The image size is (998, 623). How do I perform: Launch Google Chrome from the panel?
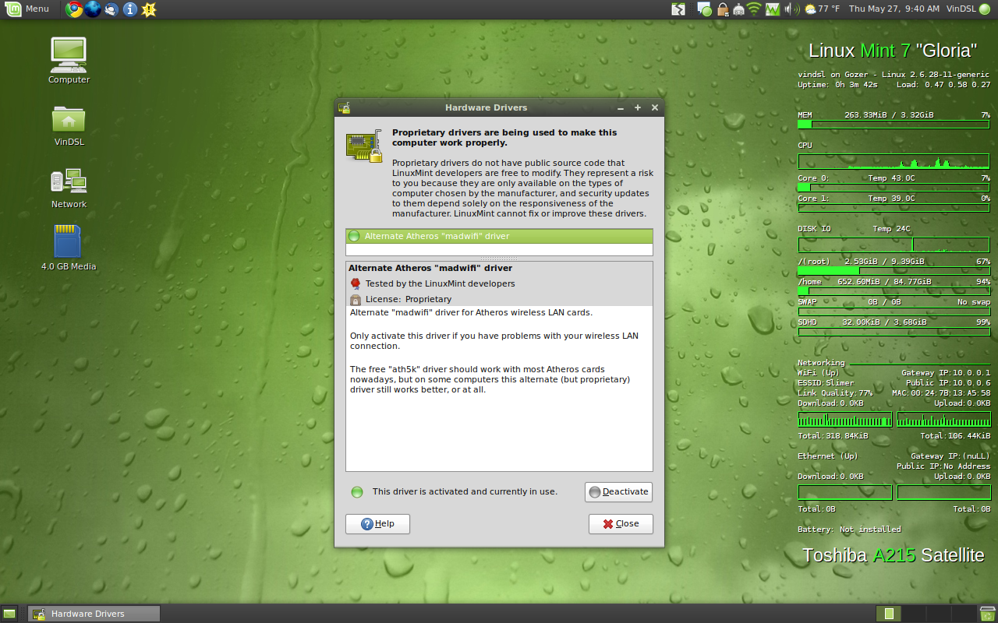75,9
